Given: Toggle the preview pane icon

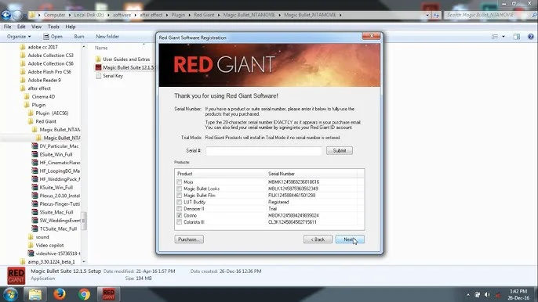Looking at the screenshot, I should 516,37.
